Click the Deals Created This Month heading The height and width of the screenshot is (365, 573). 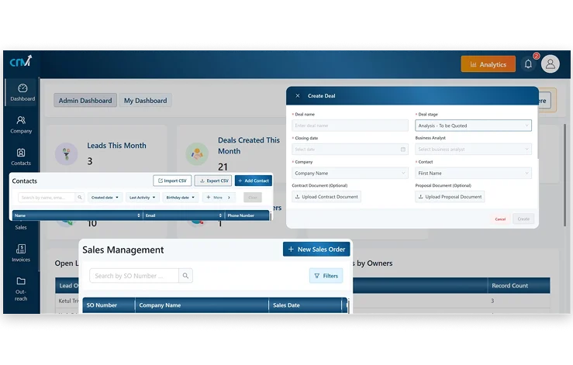(x=249, y=146)
